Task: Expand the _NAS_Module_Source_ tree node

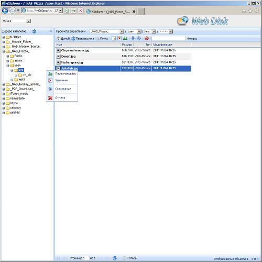Action: click(4, 47)
